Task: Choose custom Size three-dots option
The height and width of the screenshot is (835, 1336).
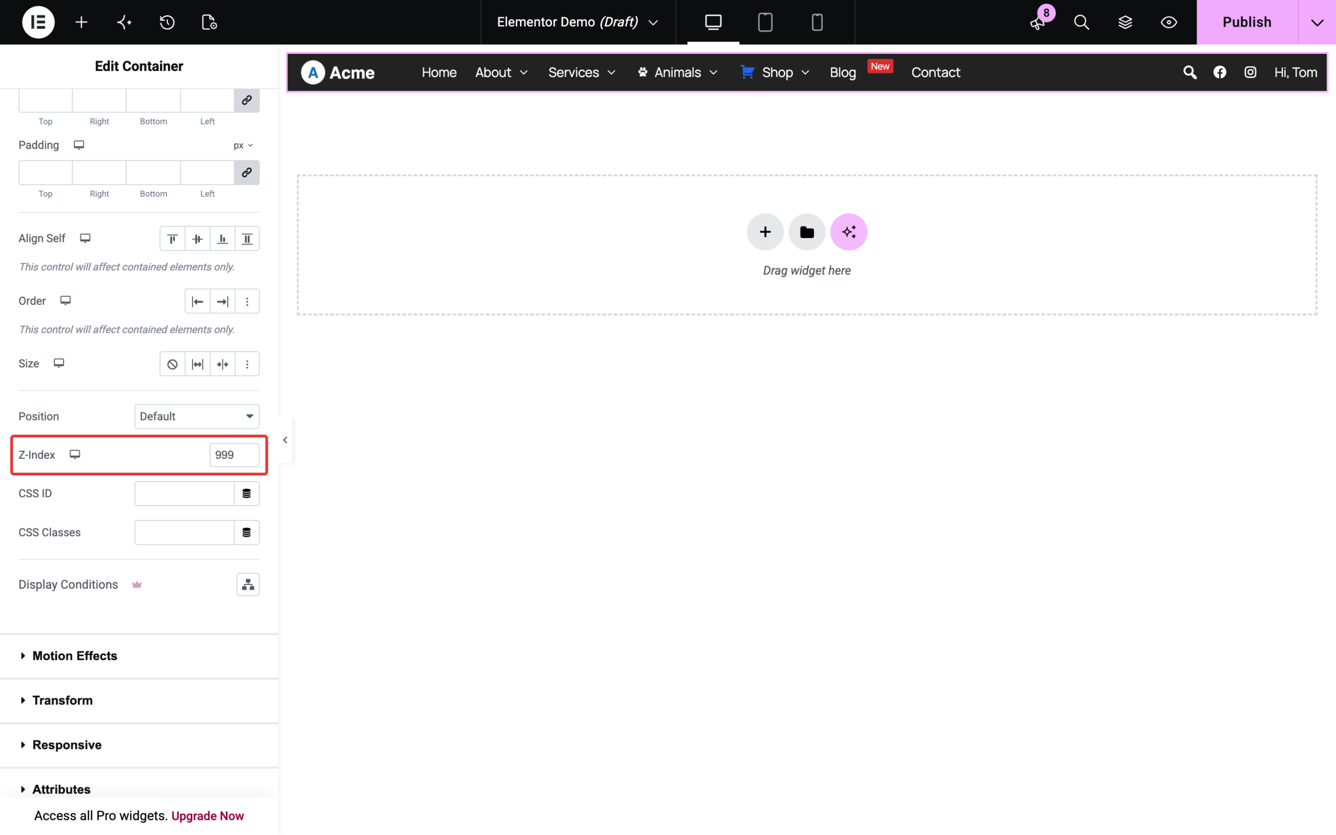Action: (x=247, y=364)
